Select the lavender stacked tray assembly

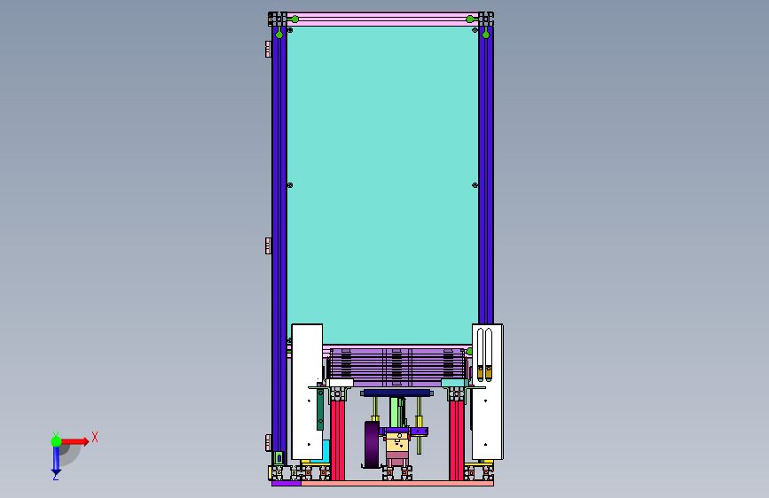[397, 367]
